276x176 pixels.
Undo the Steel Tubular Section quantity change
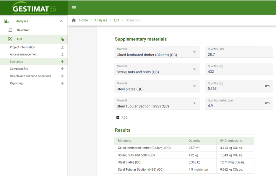[267, 103]
